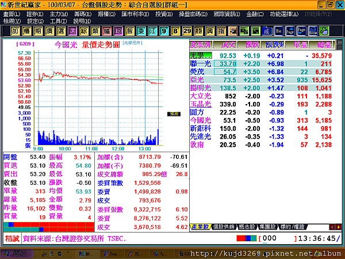Open the 類 category toolbar icon

(x=95, y=31)
